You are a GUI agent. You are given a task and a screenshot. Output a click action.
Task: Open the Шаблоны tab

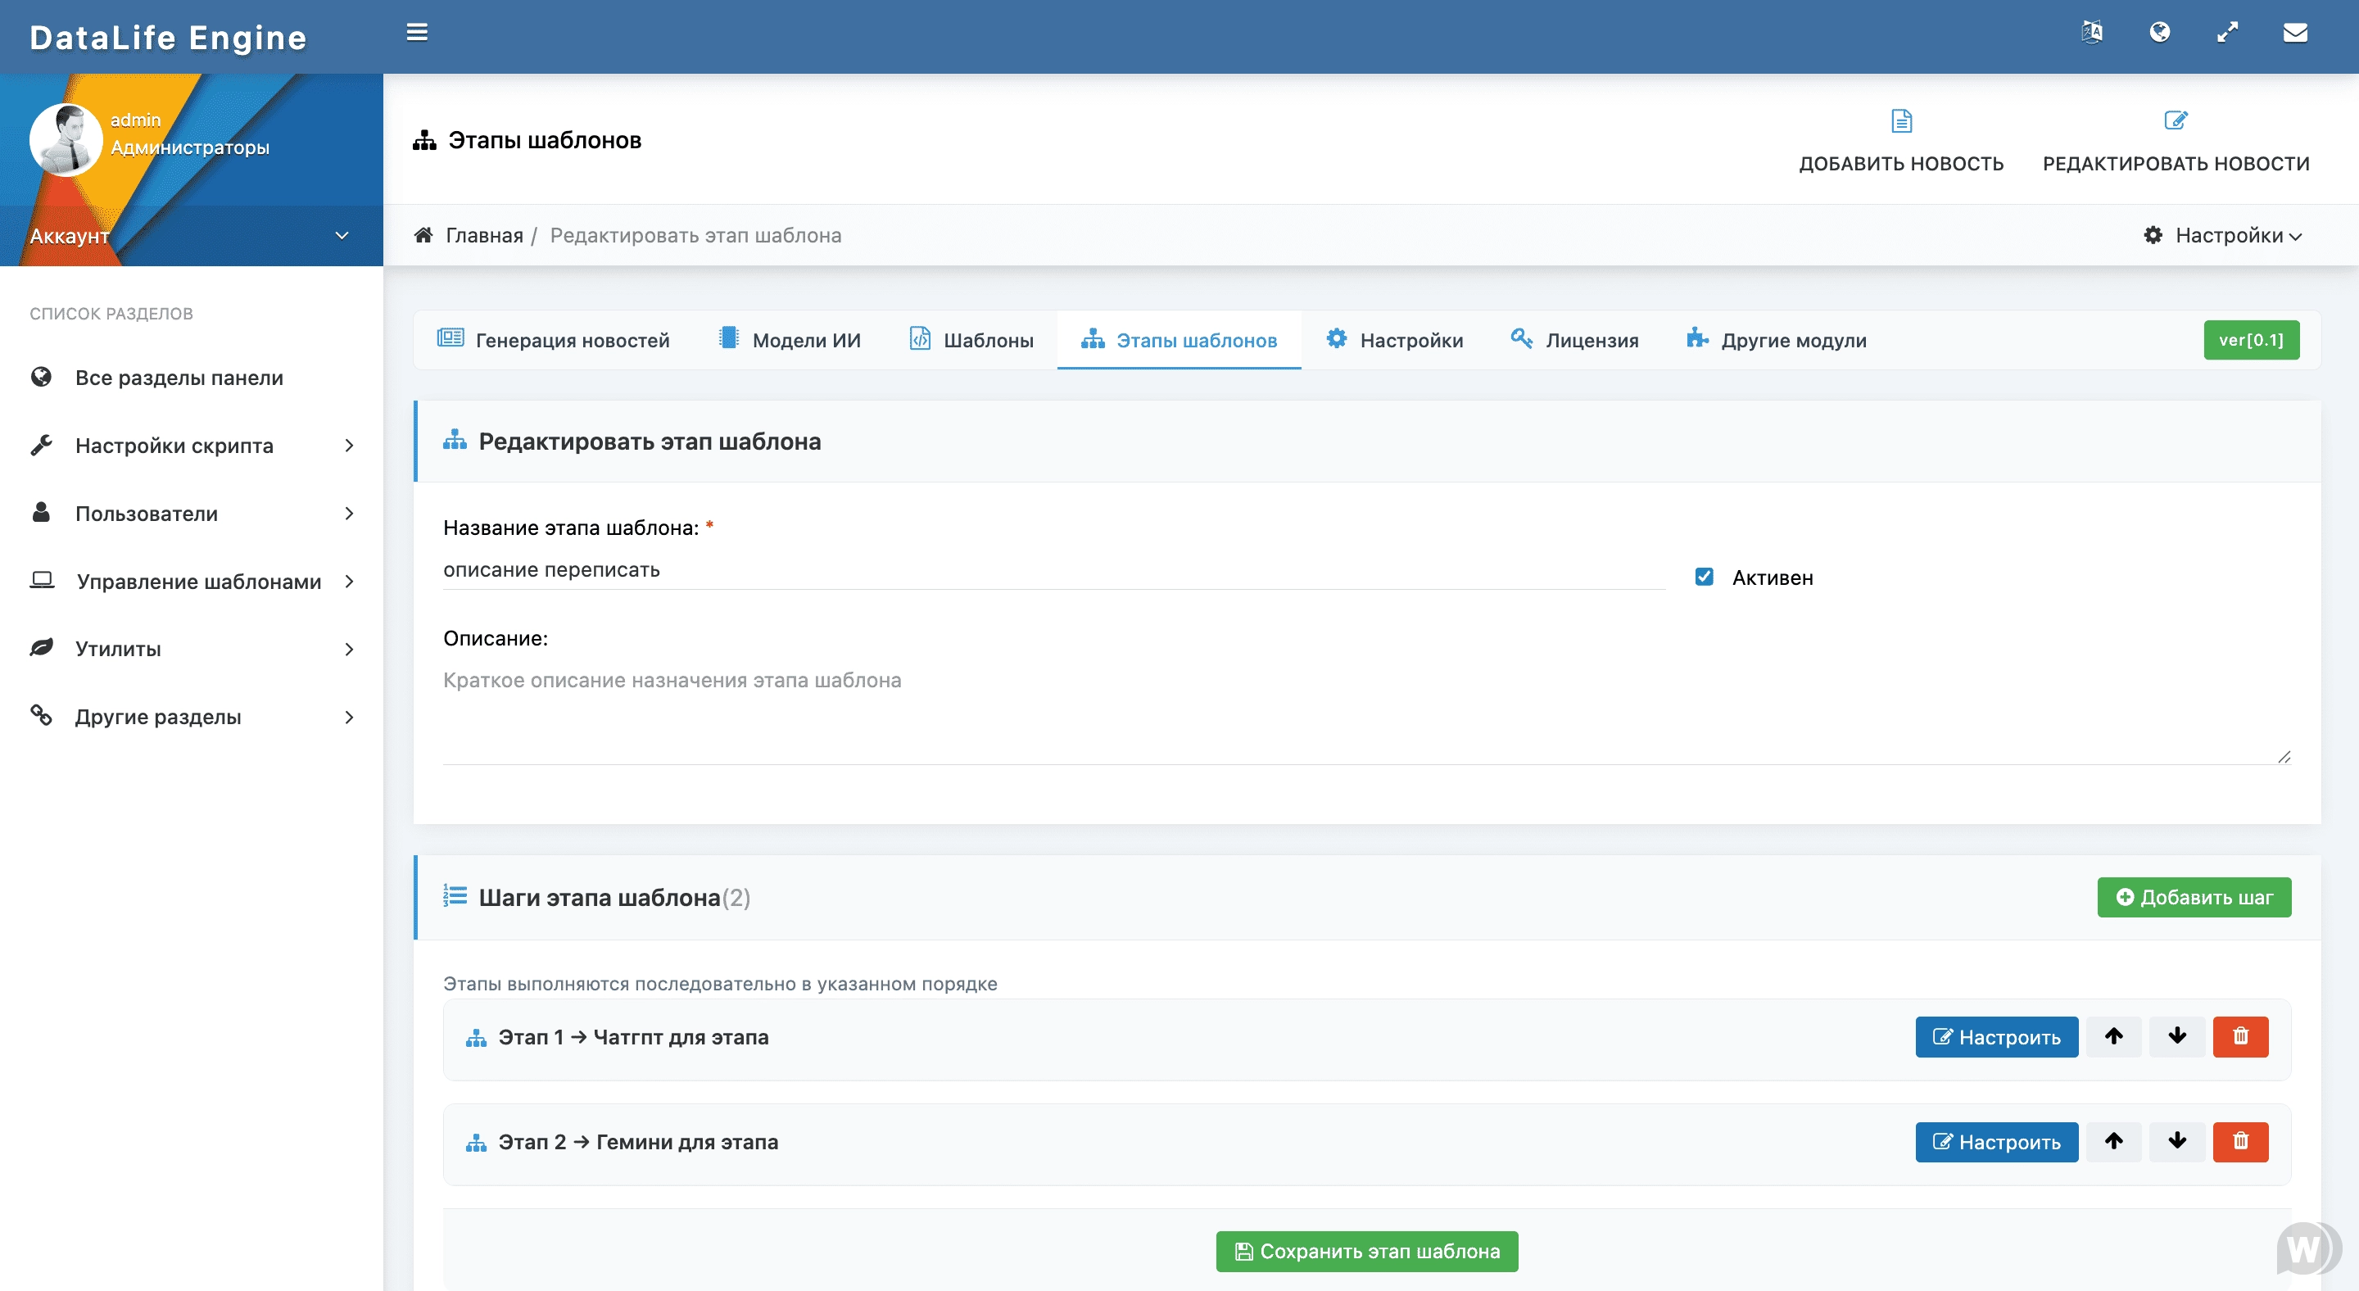pyautogui.click(x=971, y=340)
